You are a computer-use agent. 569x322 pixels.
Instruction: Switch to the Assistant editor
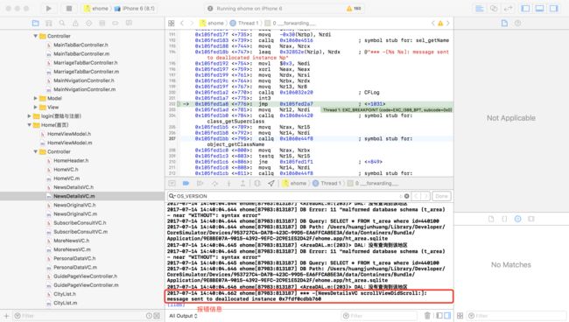point(494,9)
